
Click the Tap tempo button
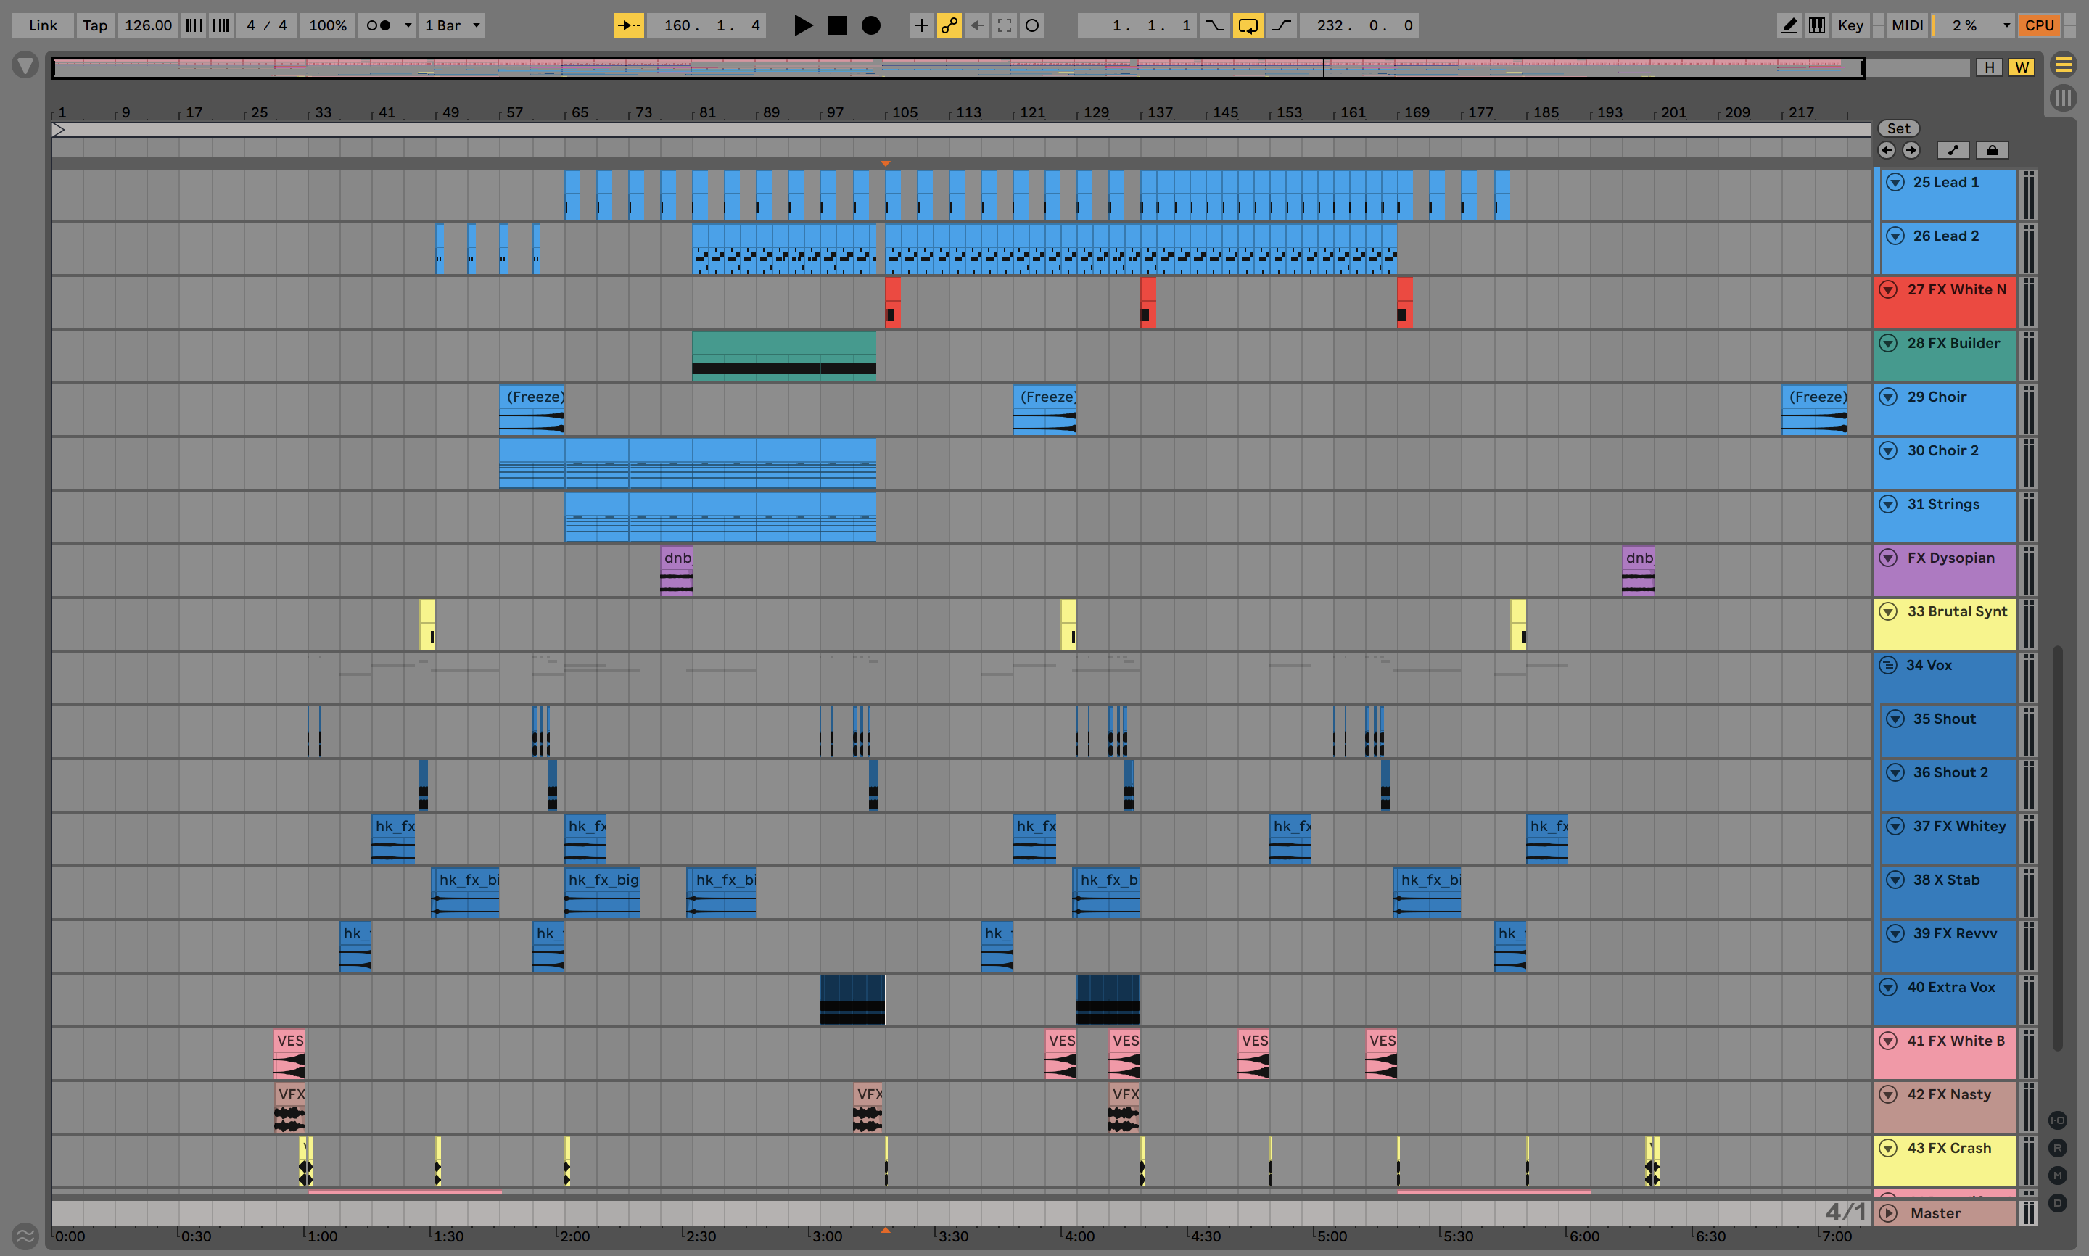(95, 25)
